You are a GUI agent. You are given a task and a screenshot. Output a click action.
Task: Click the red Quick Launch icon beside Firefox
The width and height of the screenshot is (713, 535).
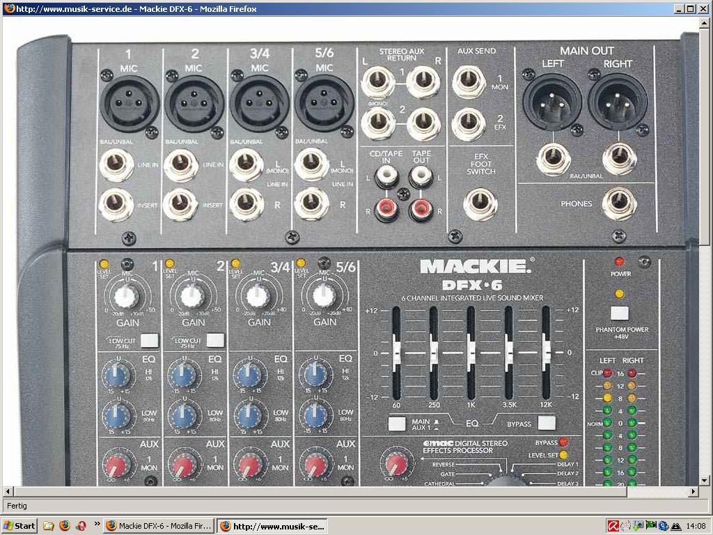[81, 526]
